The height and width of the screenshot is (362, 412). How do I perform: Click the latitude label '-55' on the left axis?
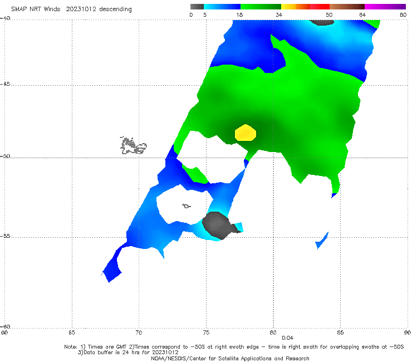coord(5,236)
